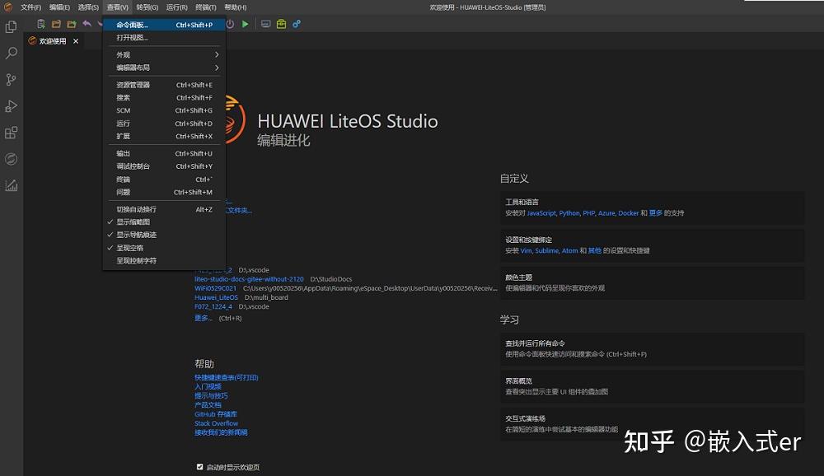Open recent liteo-studio-docs-gitee-without-2120 project

click(249, 279)
